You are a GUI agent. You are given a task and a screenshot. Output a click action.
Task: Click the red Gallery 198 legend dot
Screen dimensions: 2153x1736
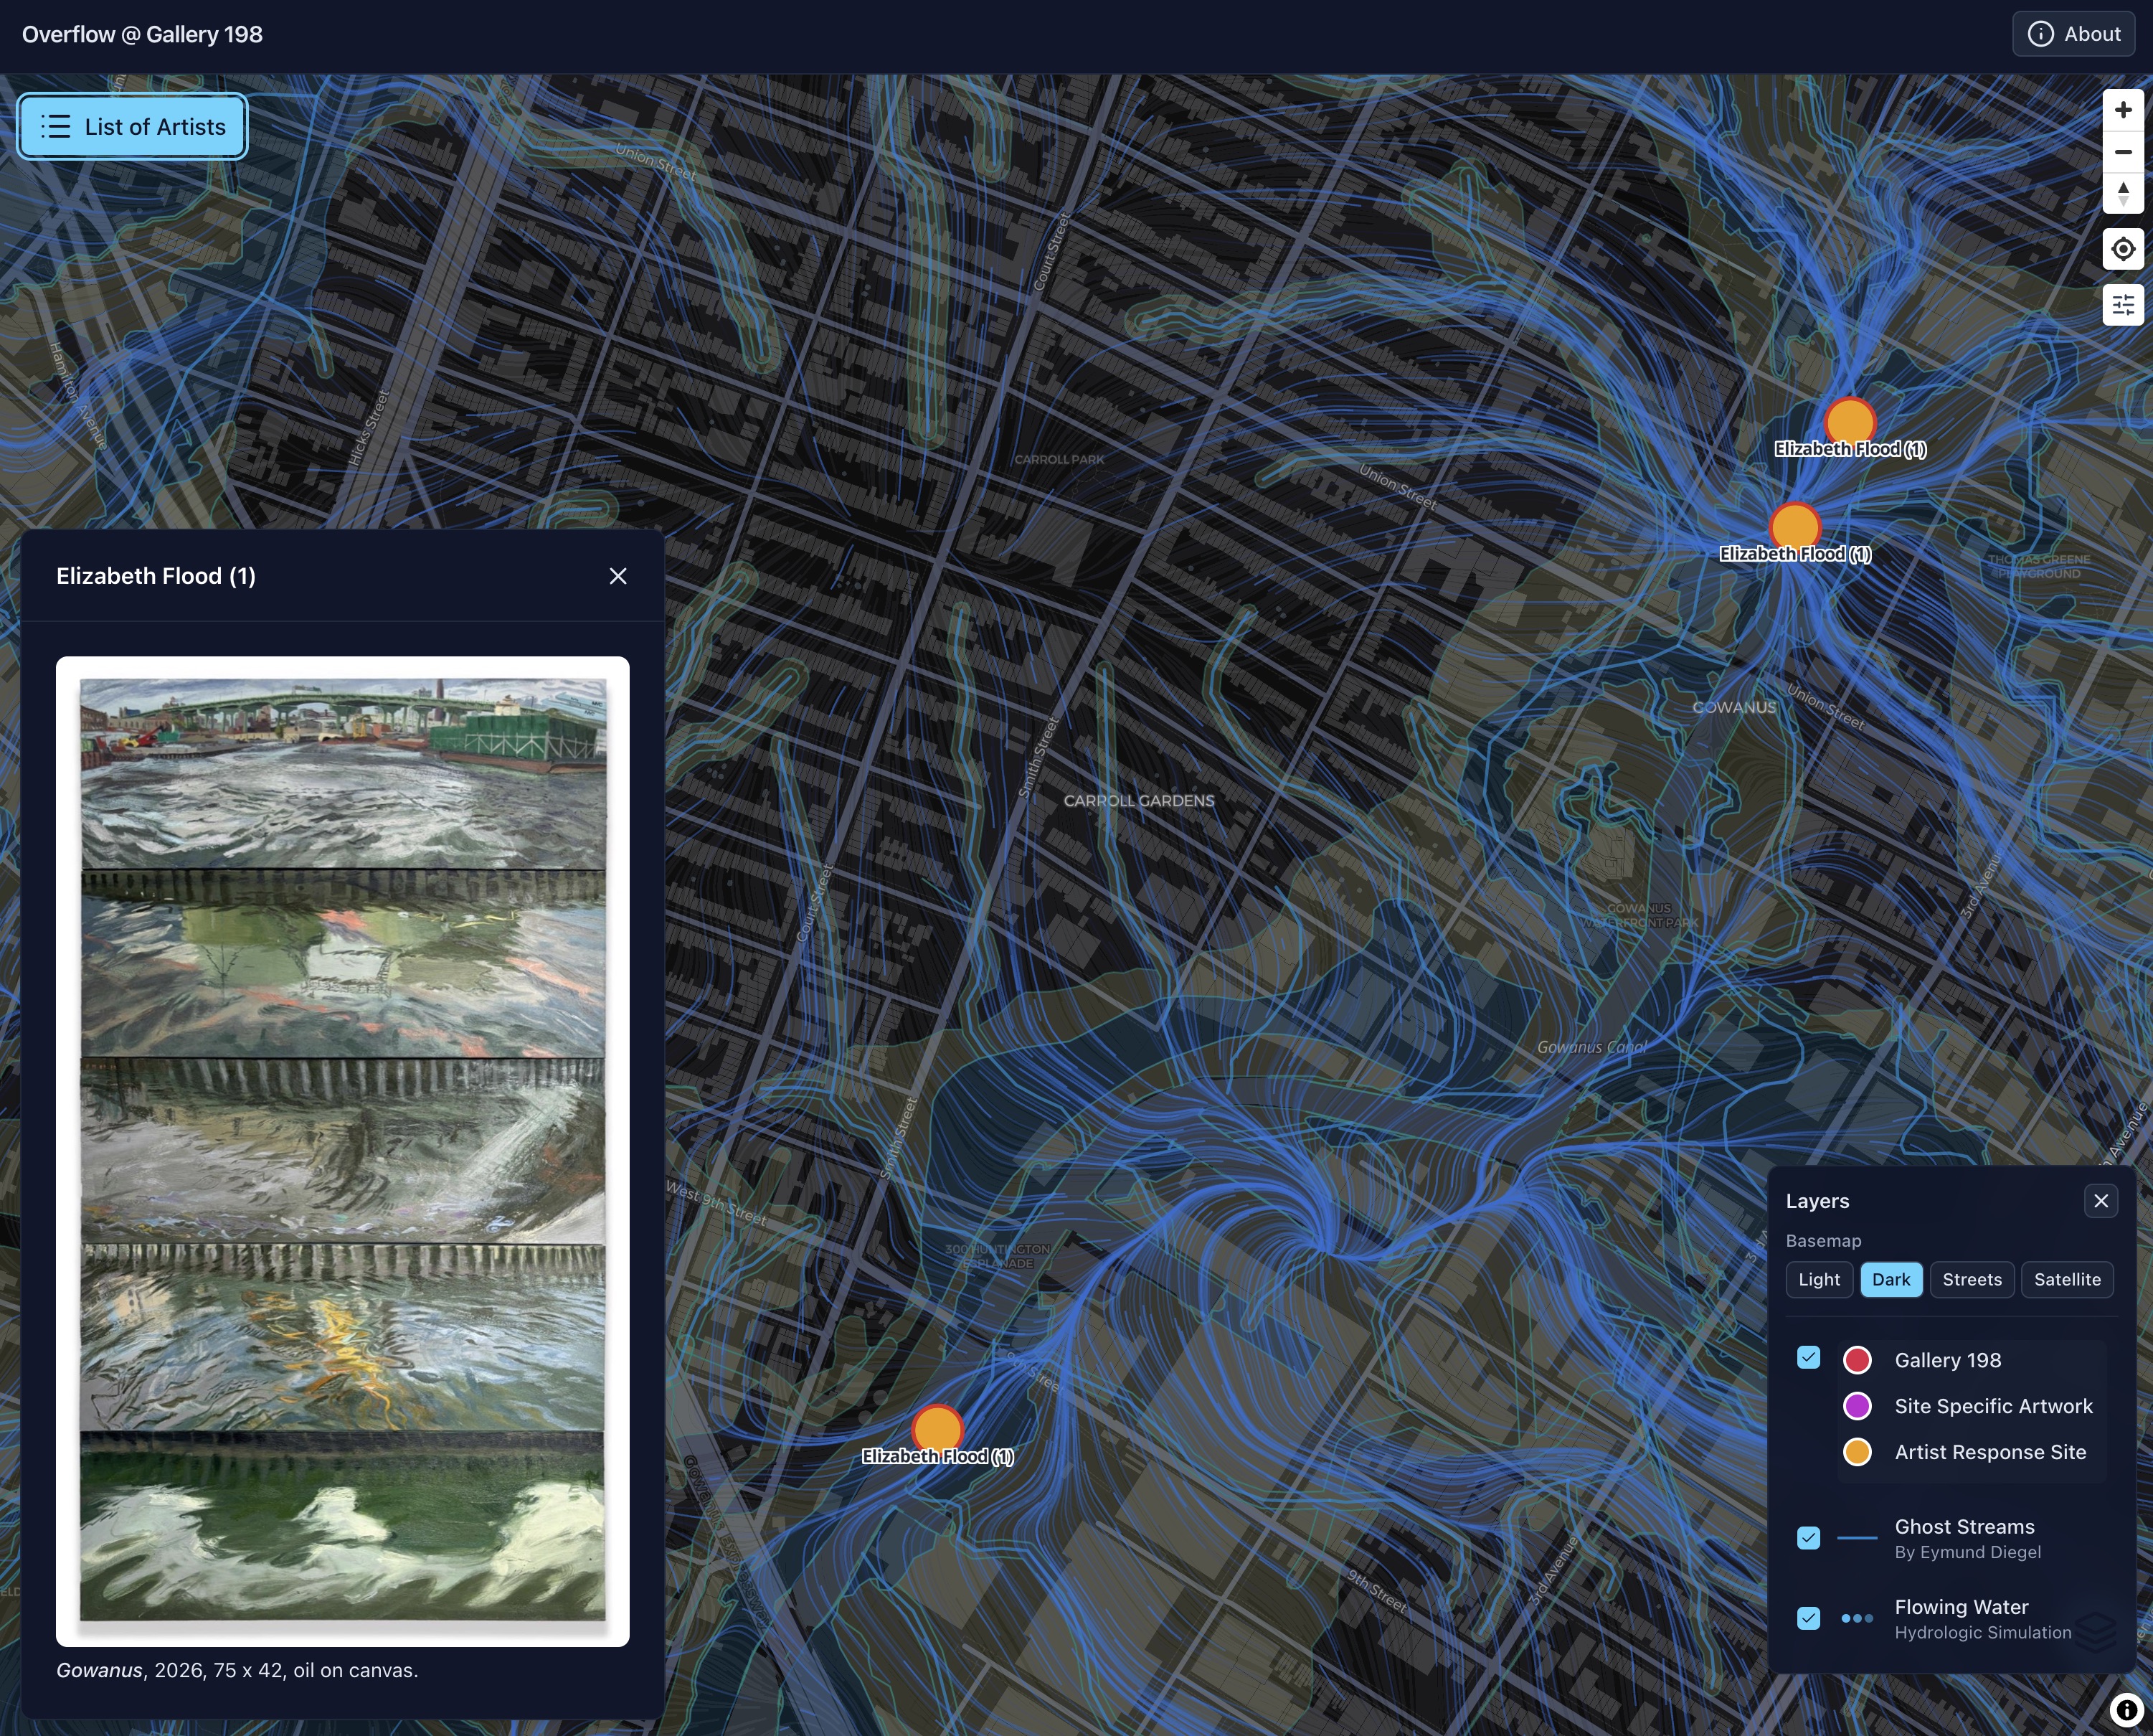pyautogui.click(x=1857, y=1360)
